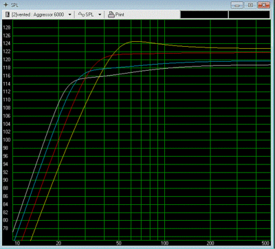Open the '[2]vented : Aggressor 6000' dropdown arrow
The image size is (275, 249).
69,14
